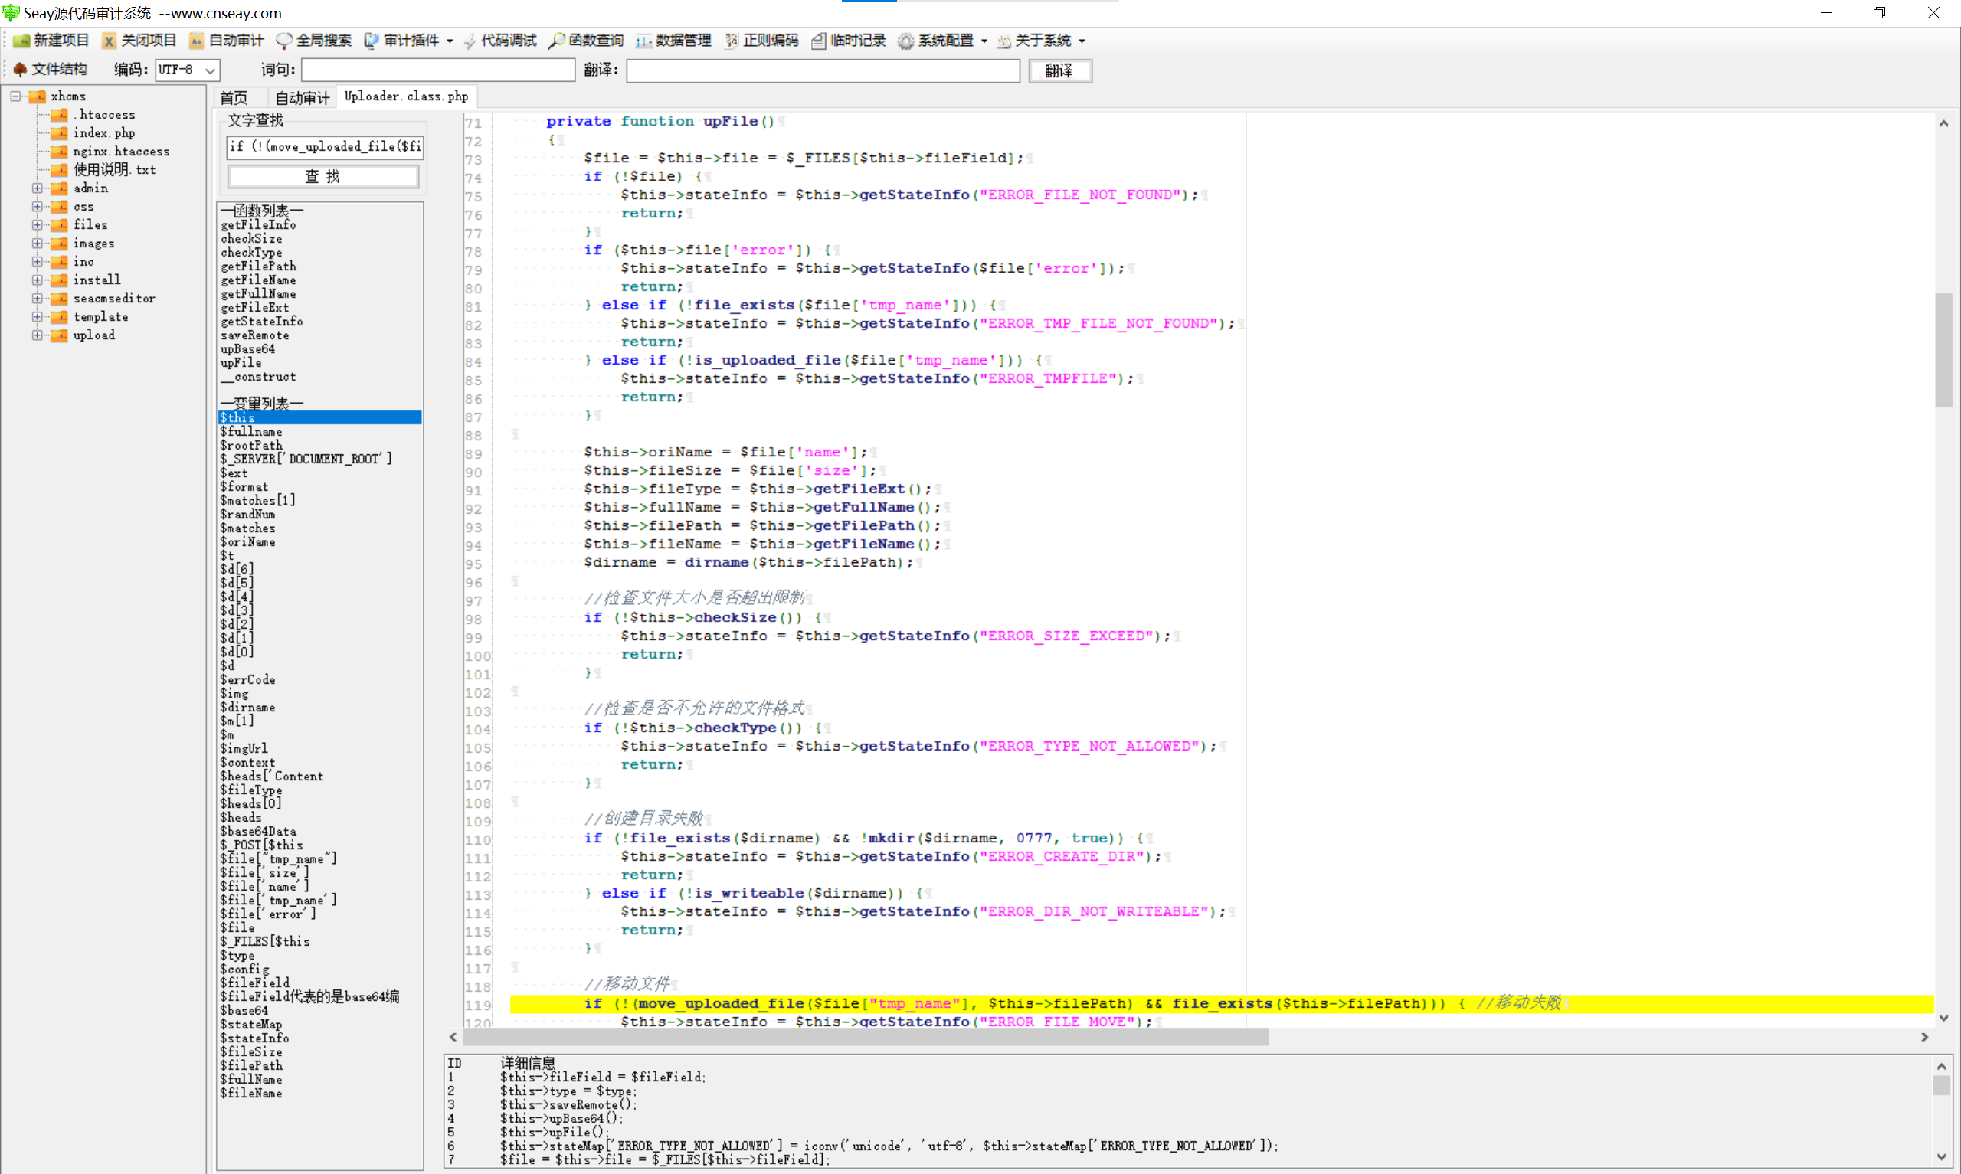Click the 关闭项目 close project icon
This screenshot has height=1174, width=1961.
coord(110,41)
